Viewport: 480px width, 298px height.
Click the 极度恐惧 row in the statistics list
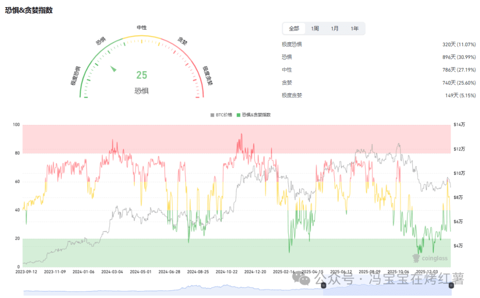point(379,44)
